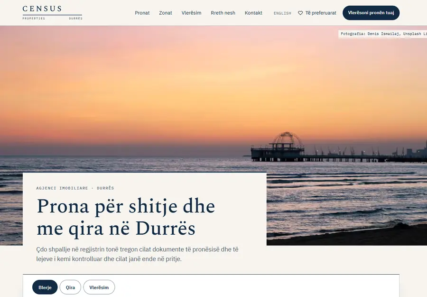427x297 pixels.
Task: Switch to the Qira tab
Action: click(70, 287)
